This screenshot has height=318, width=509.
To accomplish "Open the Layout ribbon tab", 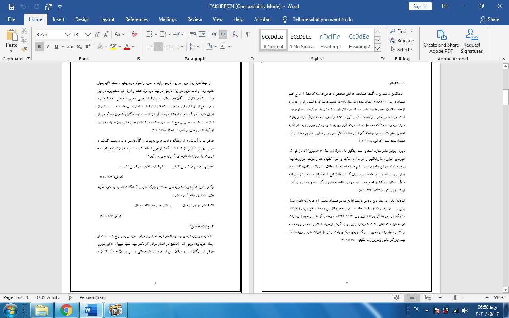I will point(107,19).
